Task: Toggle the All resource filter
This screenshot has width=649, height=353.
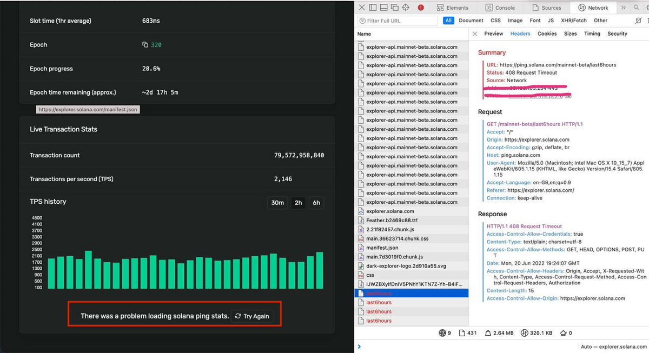Action: click(448, 21)
